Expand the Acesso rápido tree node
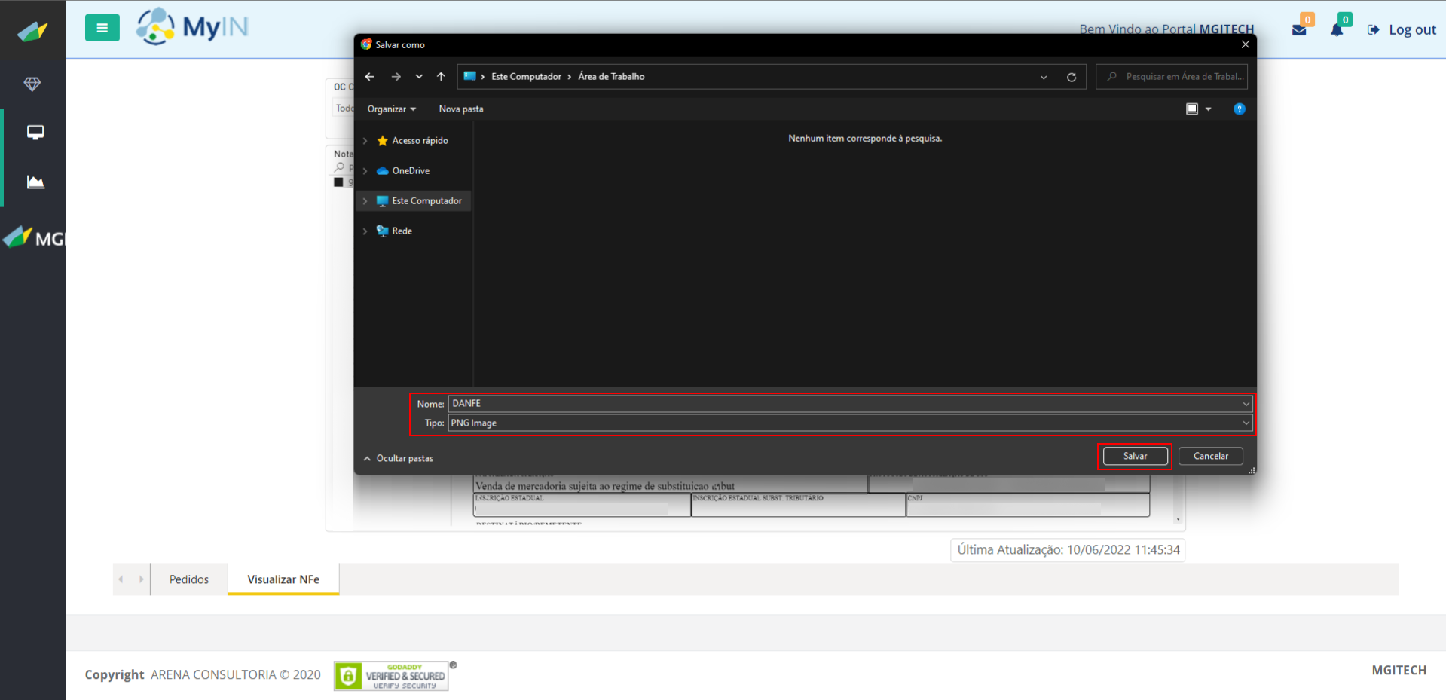 point(365,141)
